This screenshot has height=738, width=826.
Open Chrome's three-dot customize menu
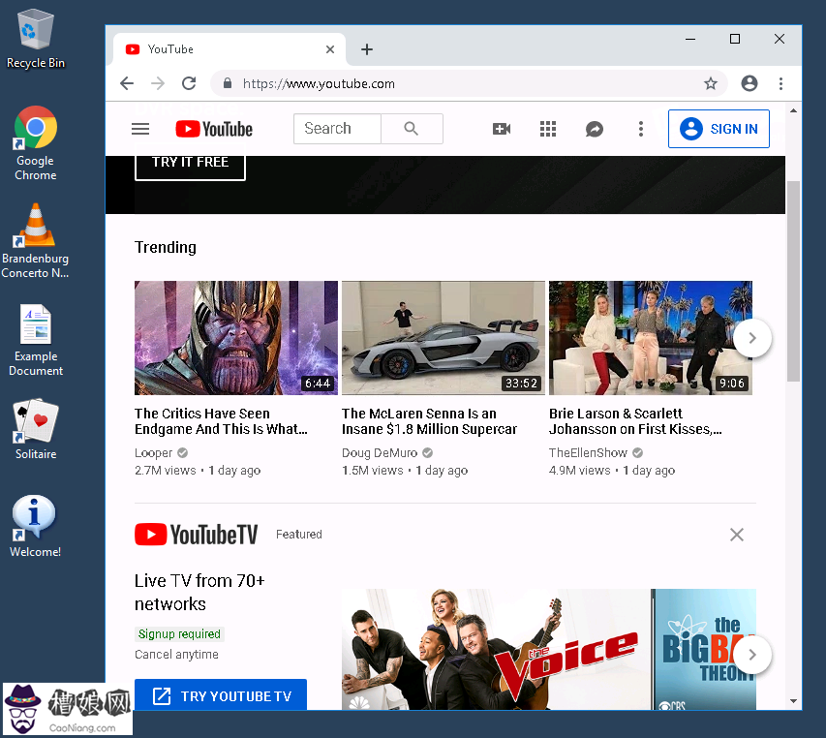point(780,83)
